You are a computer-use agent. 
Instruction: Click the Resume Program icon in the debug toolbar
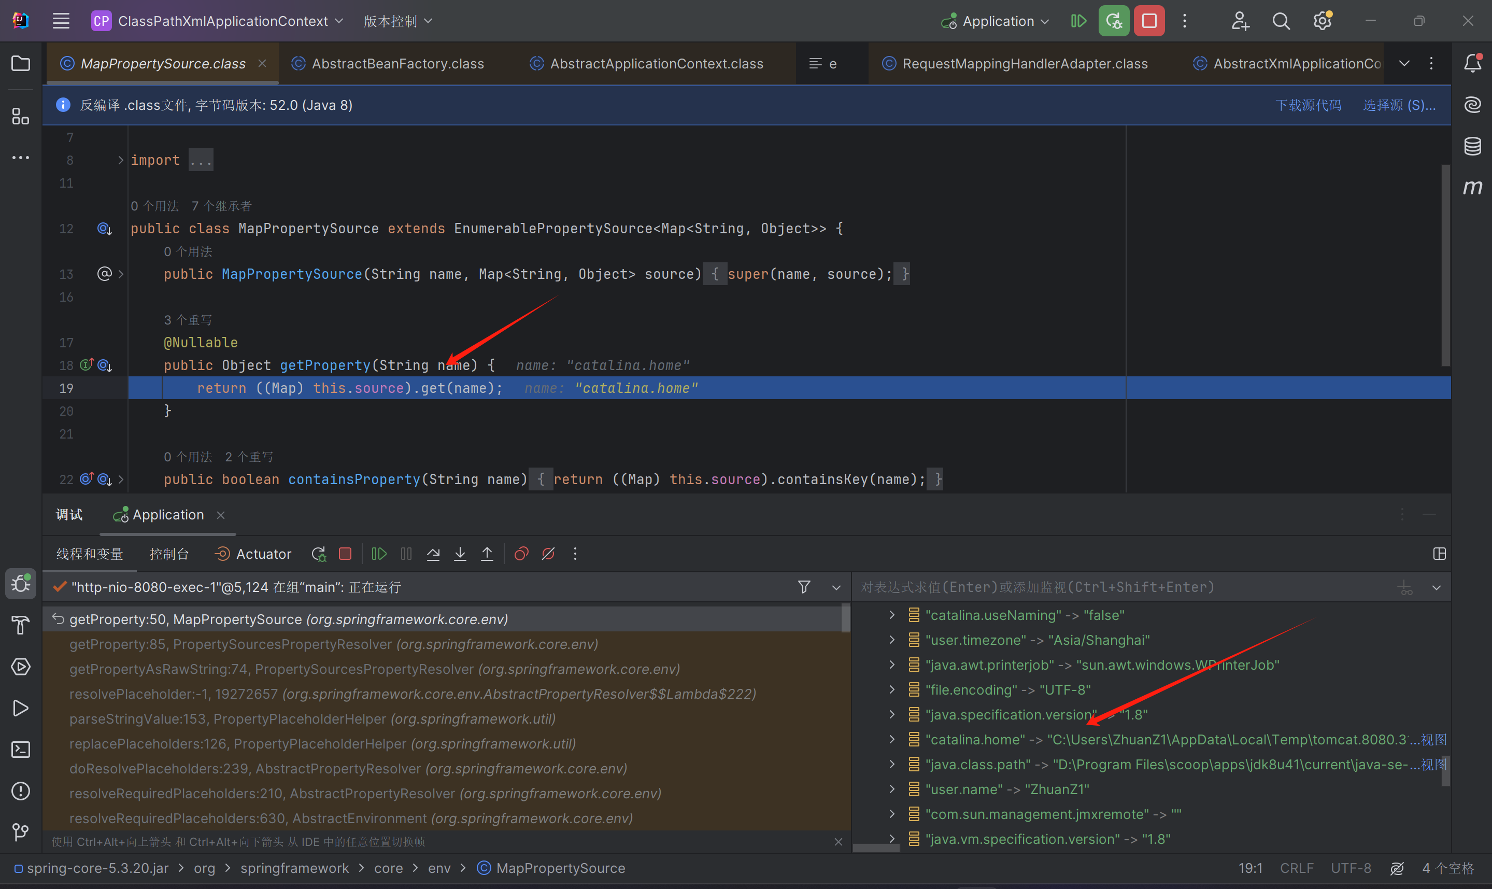point(379,554)
